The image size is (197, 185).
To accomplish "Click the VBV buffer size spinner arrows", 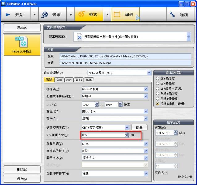I will (x=127, y=135).
